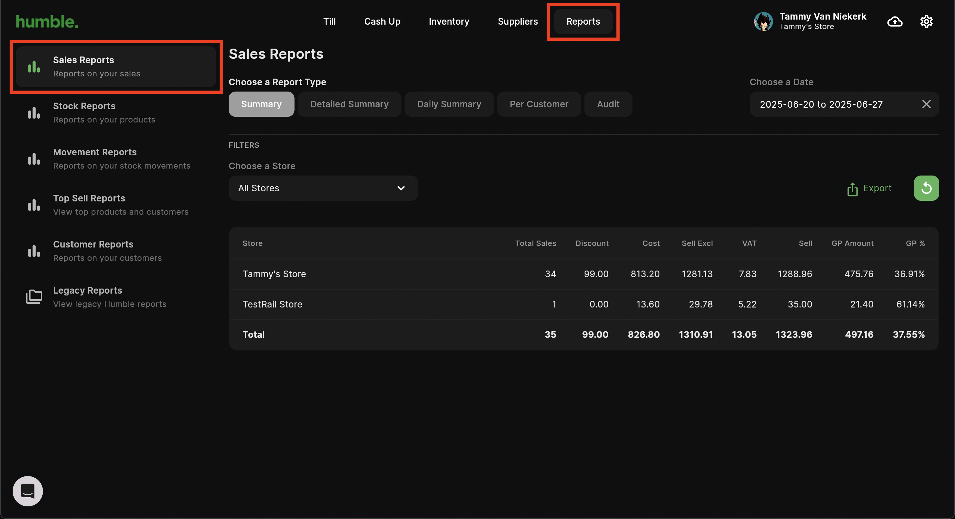Click the date range field
Viewport: 955px width, 519px height.
[x=844, y=104]
